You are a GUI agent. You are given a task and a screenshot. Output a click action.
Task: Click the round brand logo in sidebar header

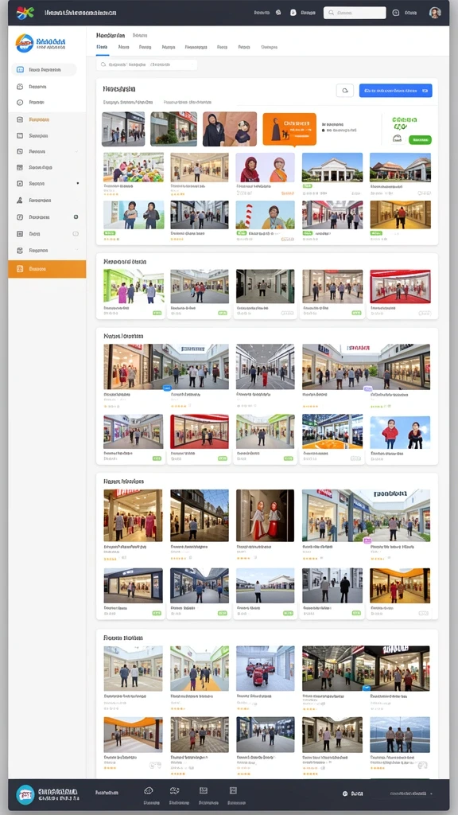25,43
